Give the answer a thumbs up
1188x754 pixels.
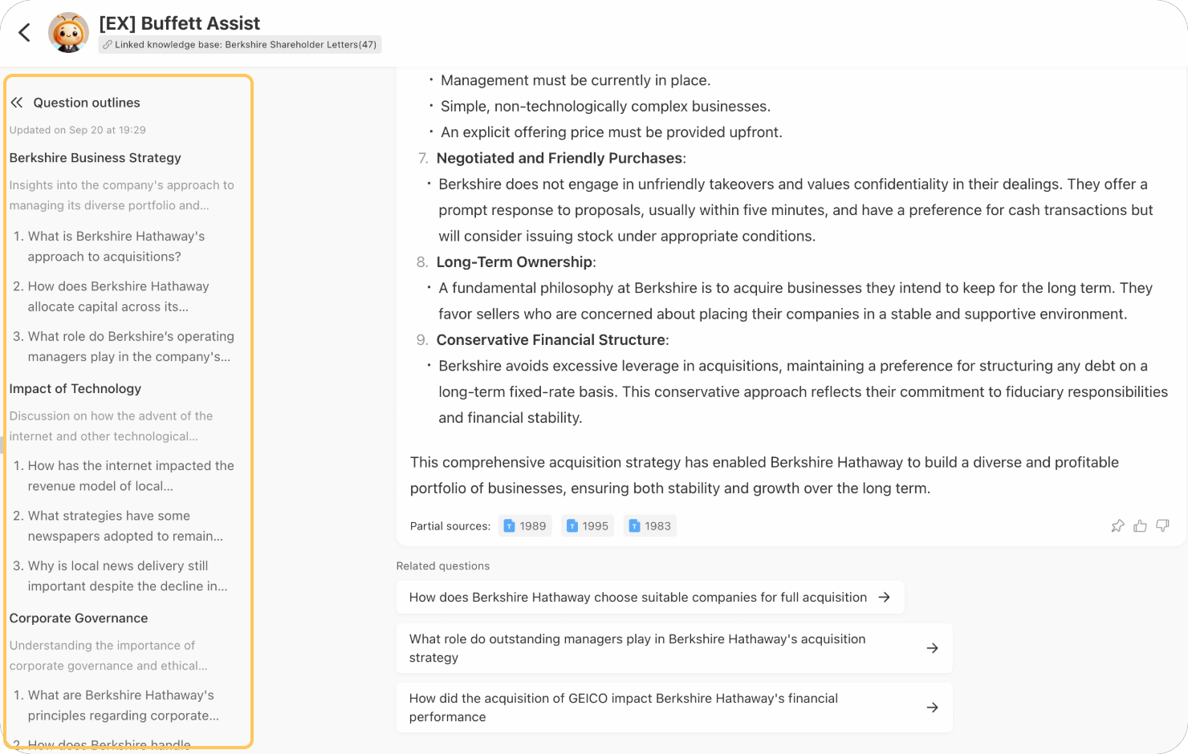pos(1140,526)
